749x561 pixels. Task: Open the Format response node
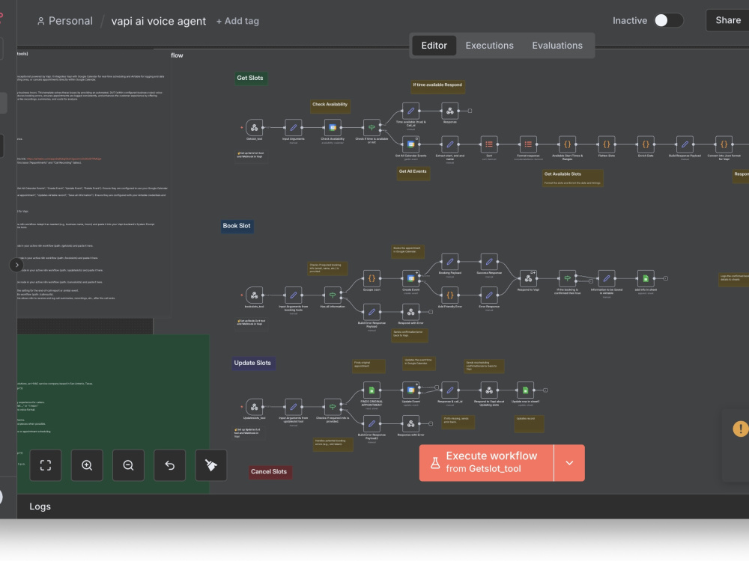point(528,144)
